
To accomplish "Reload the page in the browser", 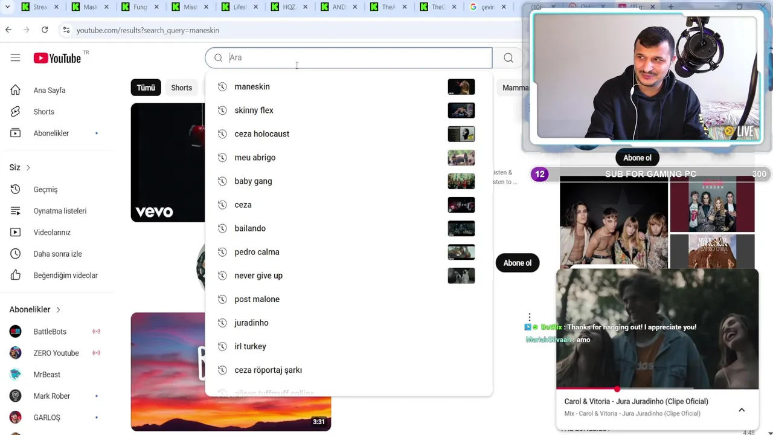I will click(45, 30).
